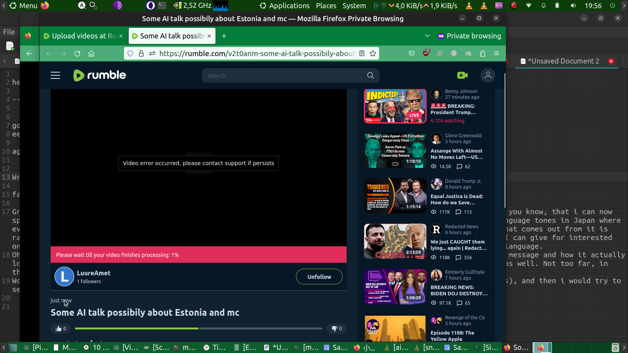628x353 pixels.
Task: Click the like/dislike rating bar
Action: pos(199,329)
